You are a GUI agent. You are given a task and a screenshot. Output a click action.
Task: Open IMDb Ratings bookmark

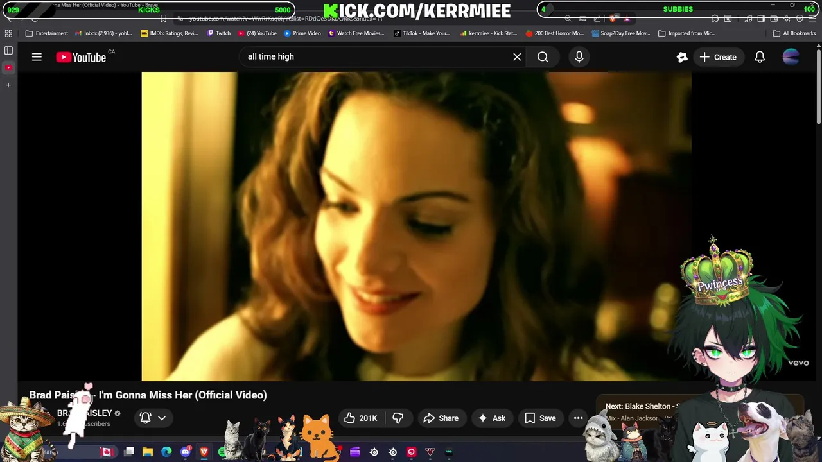click(x=170, y=33)
